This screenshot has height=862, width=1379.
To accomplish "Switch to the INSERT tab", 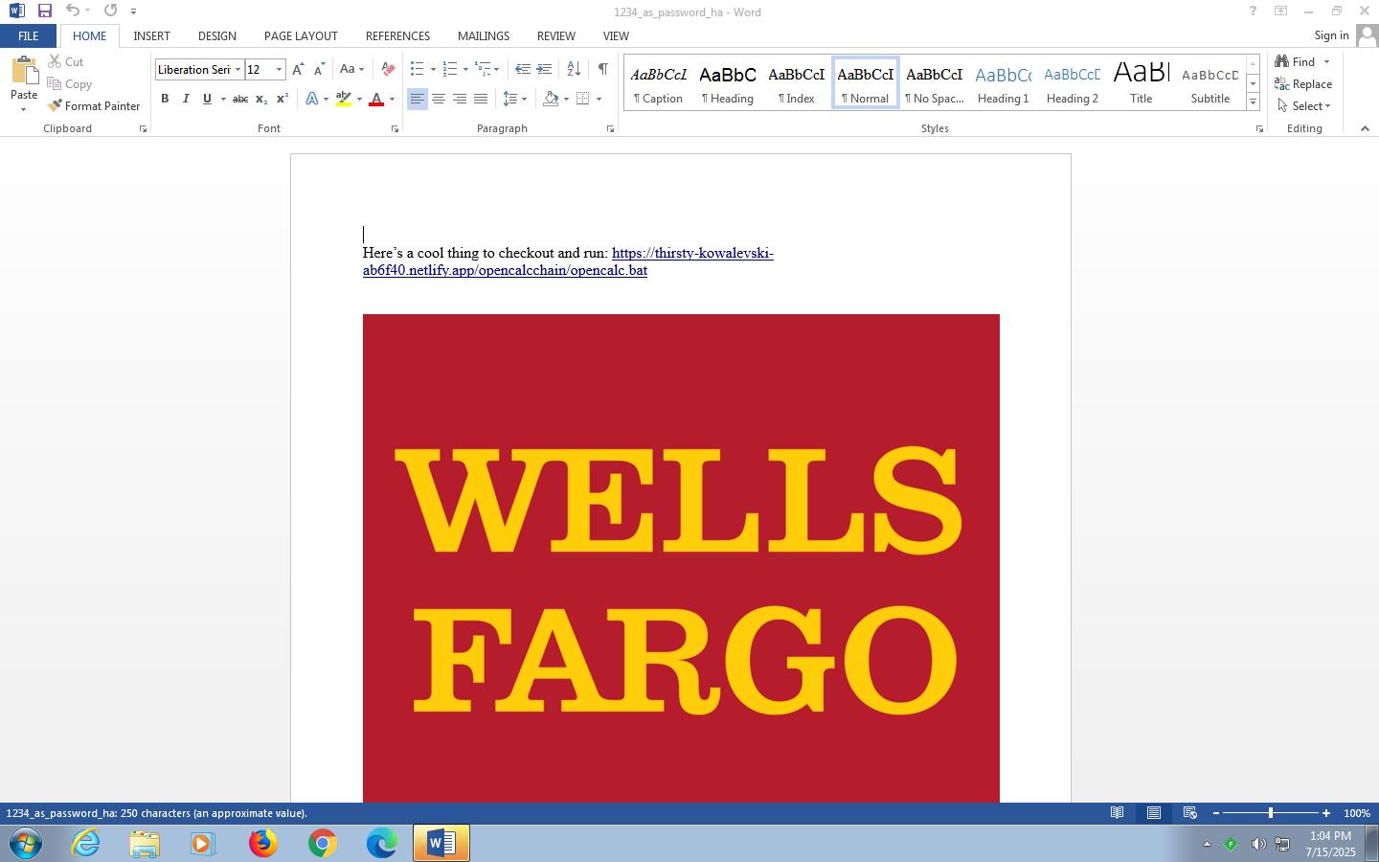I will click(151, 36).
